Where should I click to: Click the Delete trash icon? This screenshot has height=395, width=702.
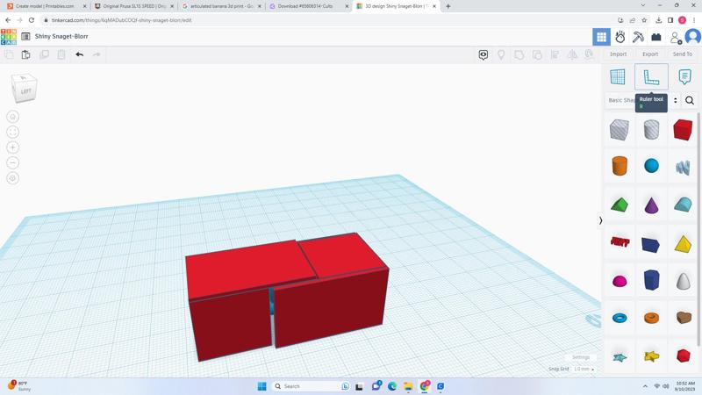pos(61,54)
